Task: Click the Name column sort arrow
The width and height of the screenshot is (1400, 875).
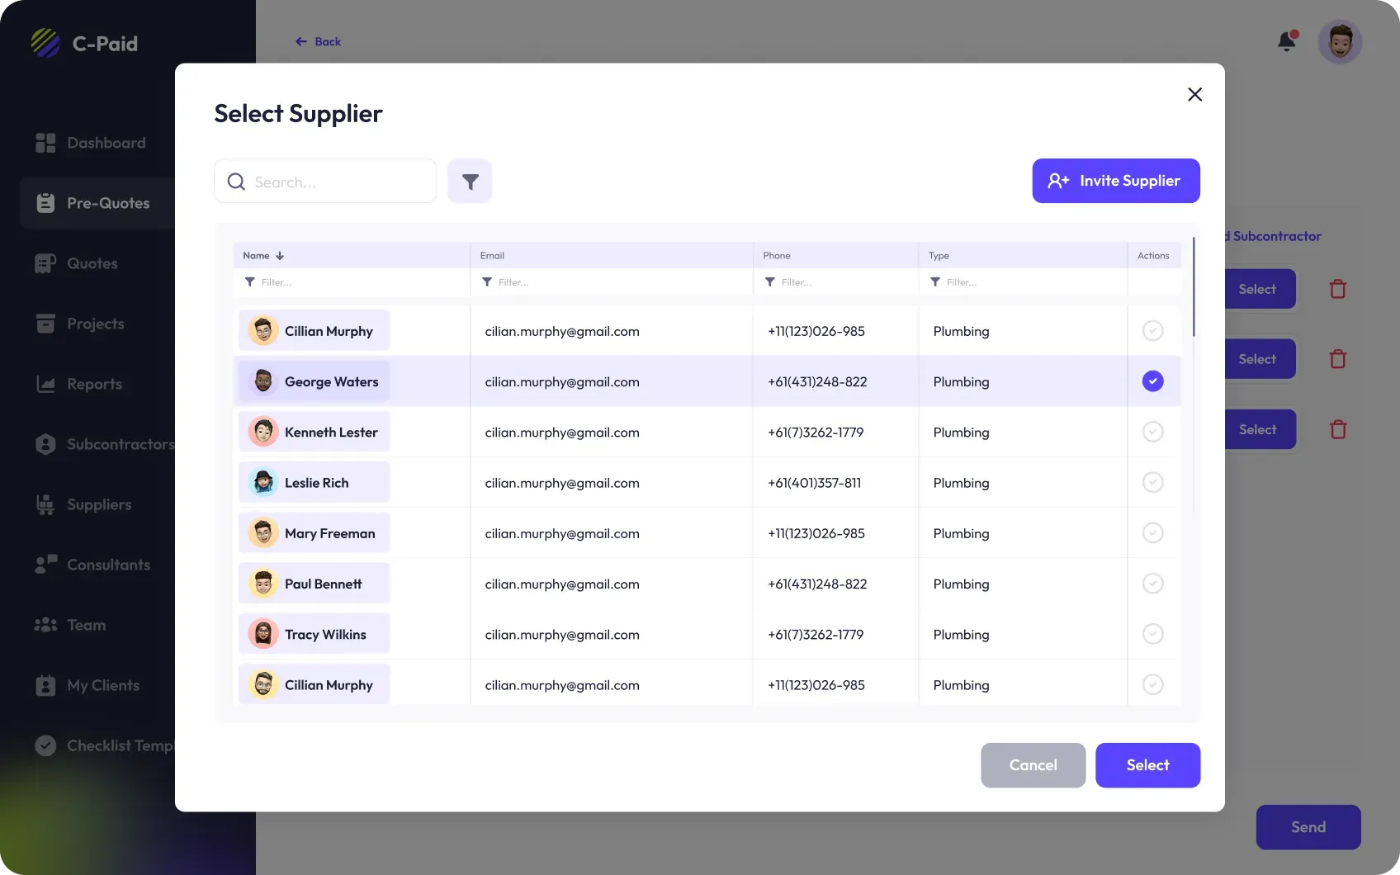Action: click(x=280, y=256)
